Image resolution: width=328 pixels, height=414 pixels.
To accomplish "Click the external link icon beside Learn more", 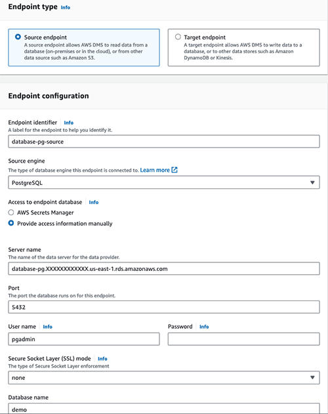I will click(174, 170).
